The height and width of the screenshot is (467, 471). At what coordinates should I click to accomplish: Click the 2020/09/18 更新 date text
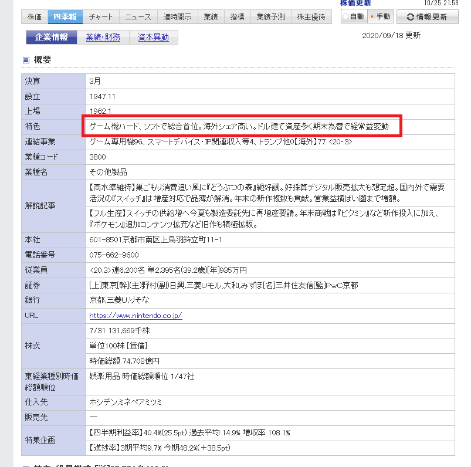(x=391, y=35)
